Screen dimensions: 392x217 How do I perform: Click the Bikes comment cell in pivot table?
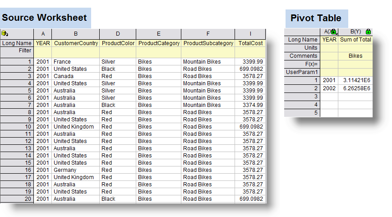click(x=355, y=56)
